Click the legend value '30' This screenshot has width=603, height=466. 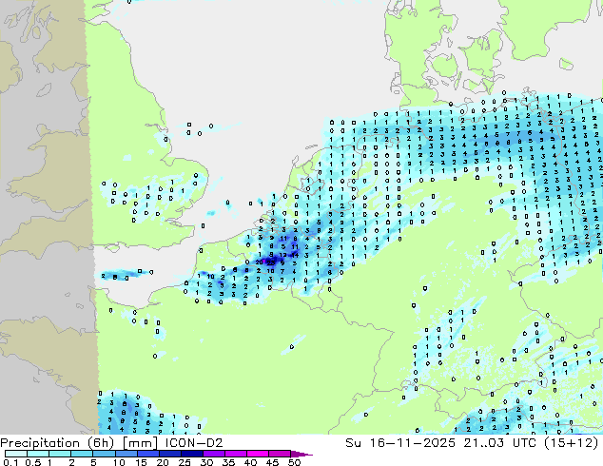click(x=206, y=462)
